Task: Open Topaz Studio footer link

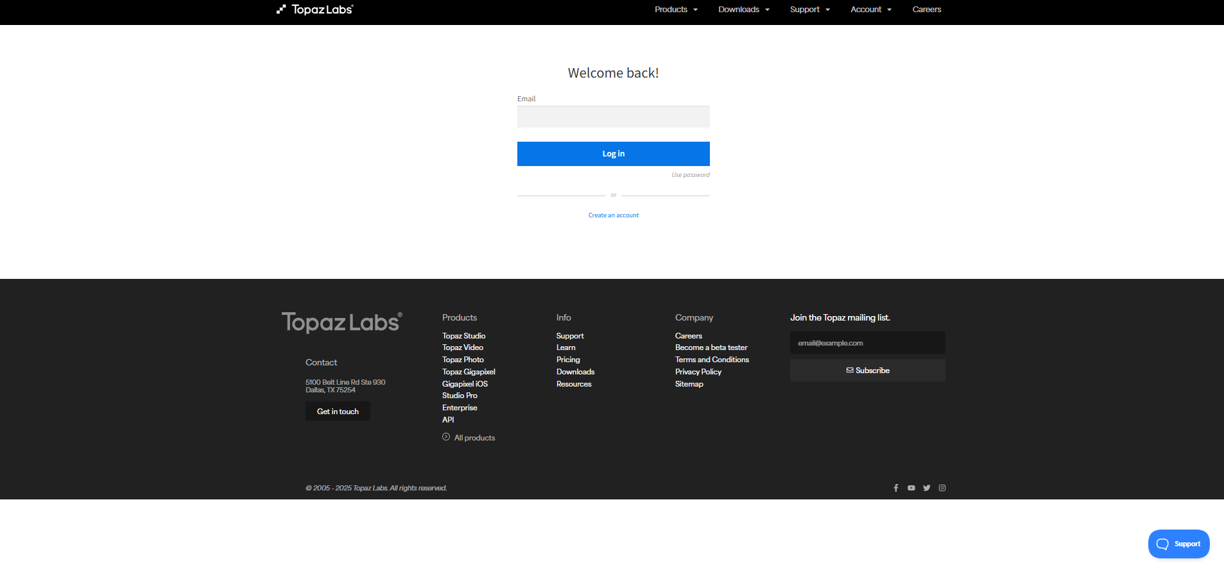Action: point(464,336)
